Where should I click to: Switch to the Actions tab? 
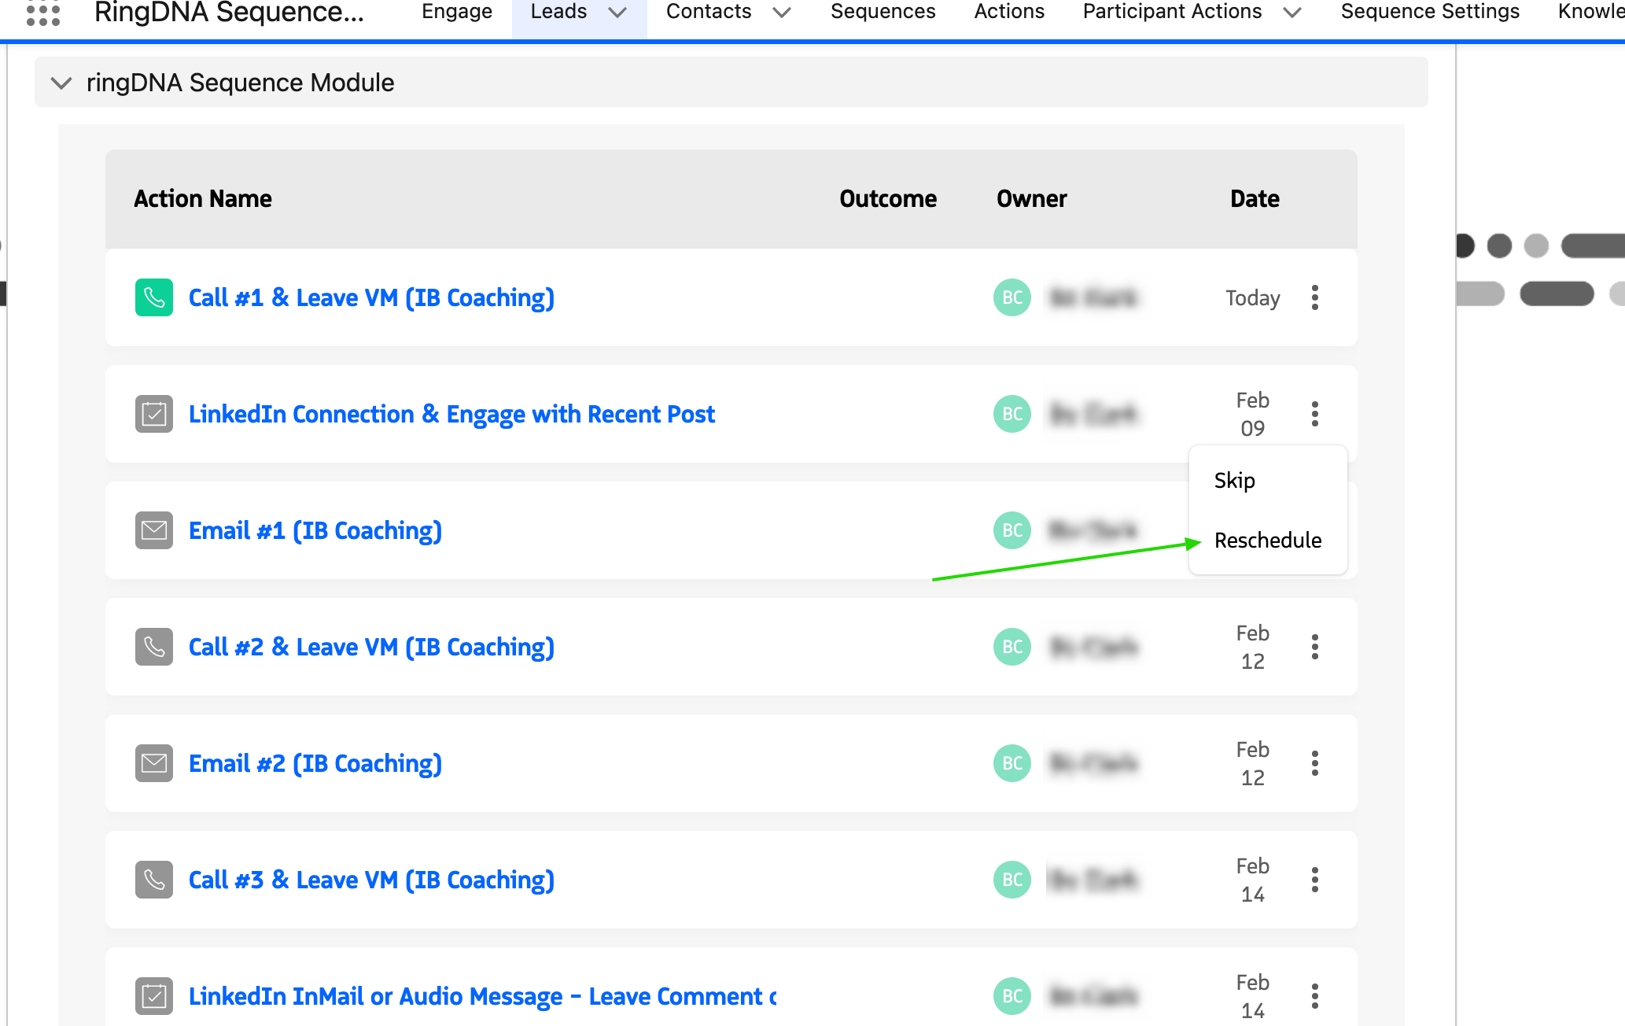click(x=1009, y=12)
